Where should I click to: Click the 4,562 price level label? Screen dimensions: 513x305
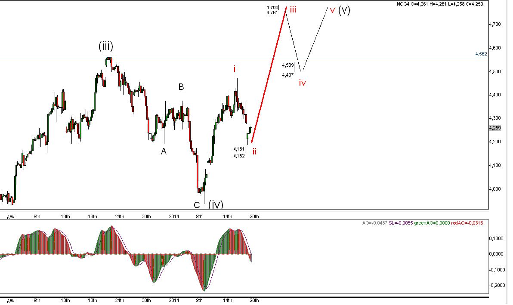[481, 54]
